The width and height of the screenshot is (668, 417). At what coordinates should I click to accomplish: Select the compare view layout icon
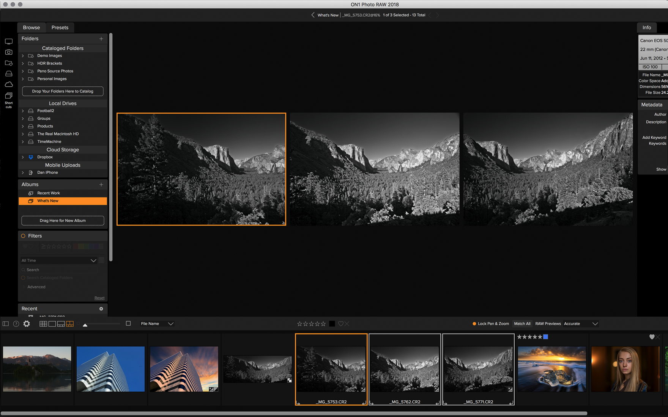coord(70,324)
